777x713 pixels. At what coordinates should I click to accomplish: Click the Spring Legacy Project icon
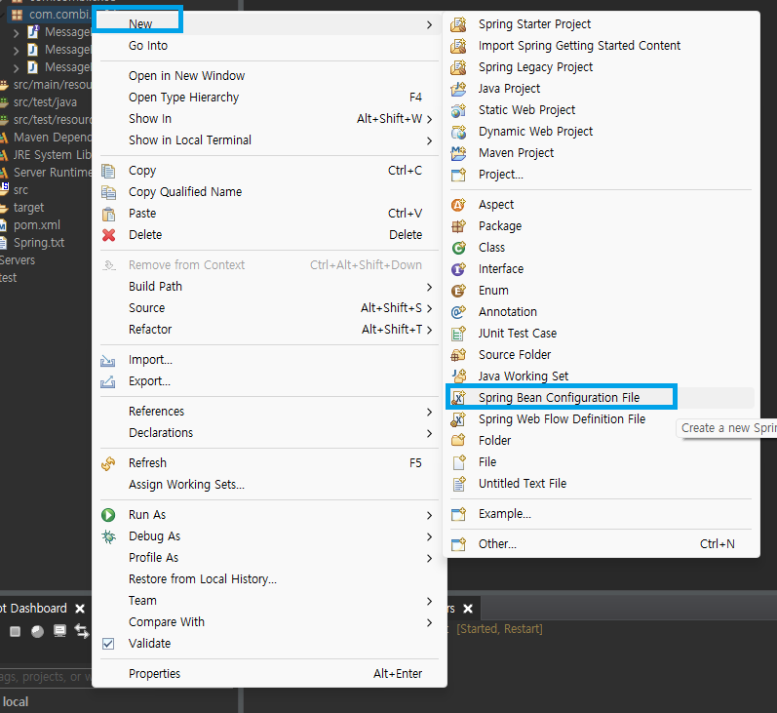pos(458,67)
